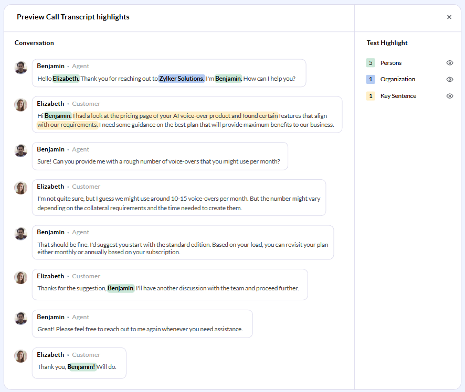This screenshot has height=392, width=465.
Task: Click highlighted 'Benjamin.' after 'Hi'
Action: click(58, 116)
